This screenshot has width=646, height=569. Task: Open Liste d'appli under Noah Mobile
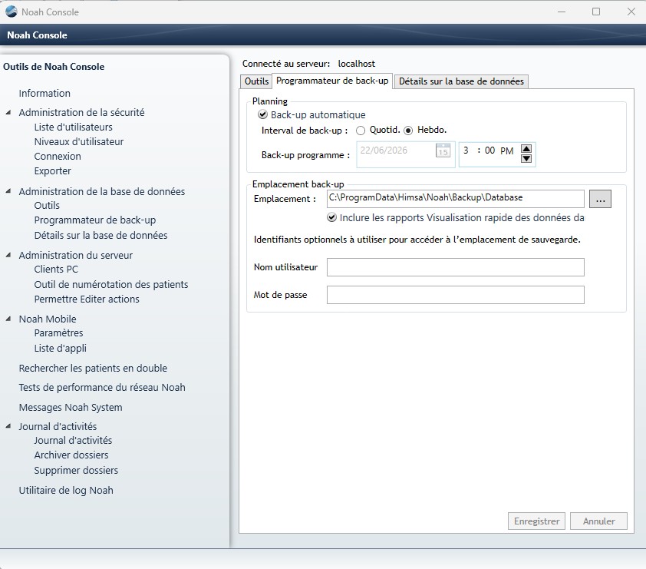pos(60,349)
